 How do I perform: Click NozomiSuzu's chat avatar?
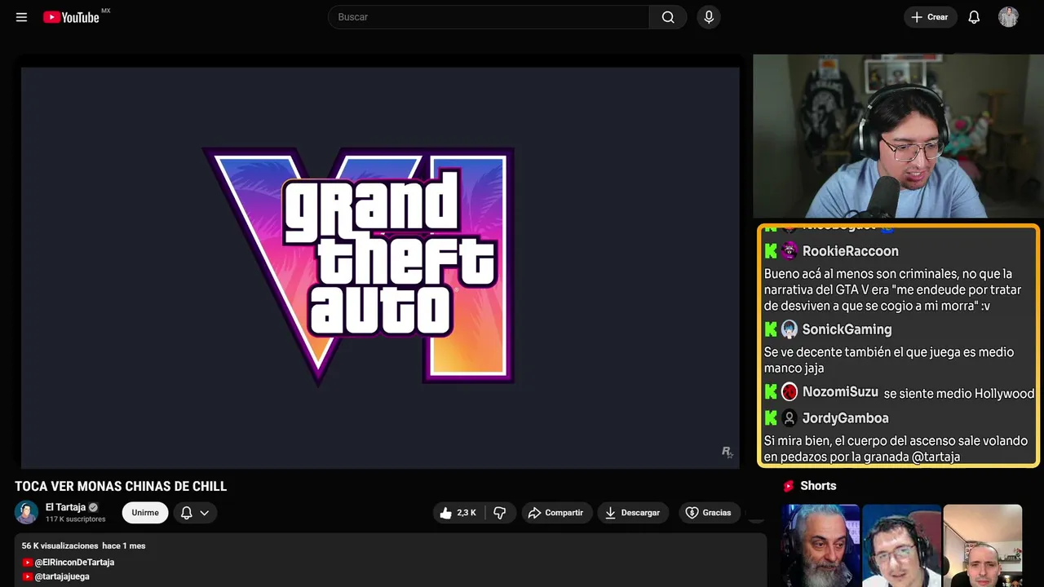(789, 392)
